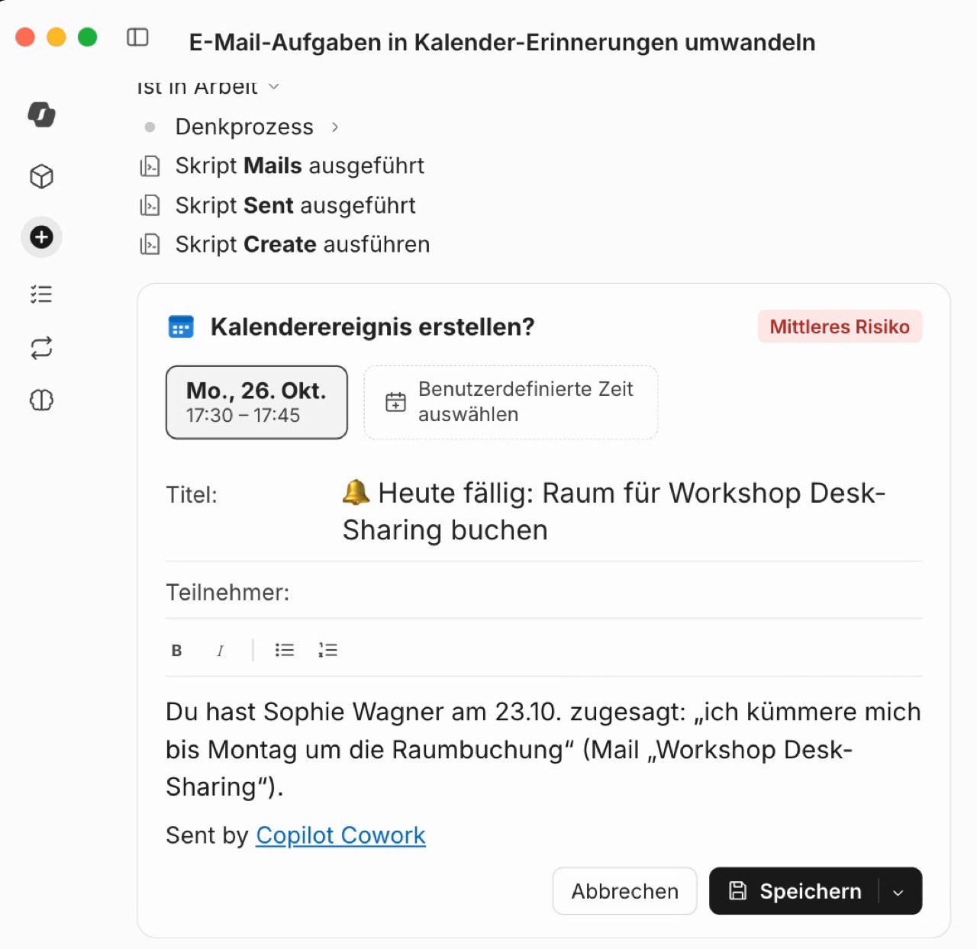This screenshot has height=949, width=977.
Task: Toggle italic formatting
Action: 220,651
